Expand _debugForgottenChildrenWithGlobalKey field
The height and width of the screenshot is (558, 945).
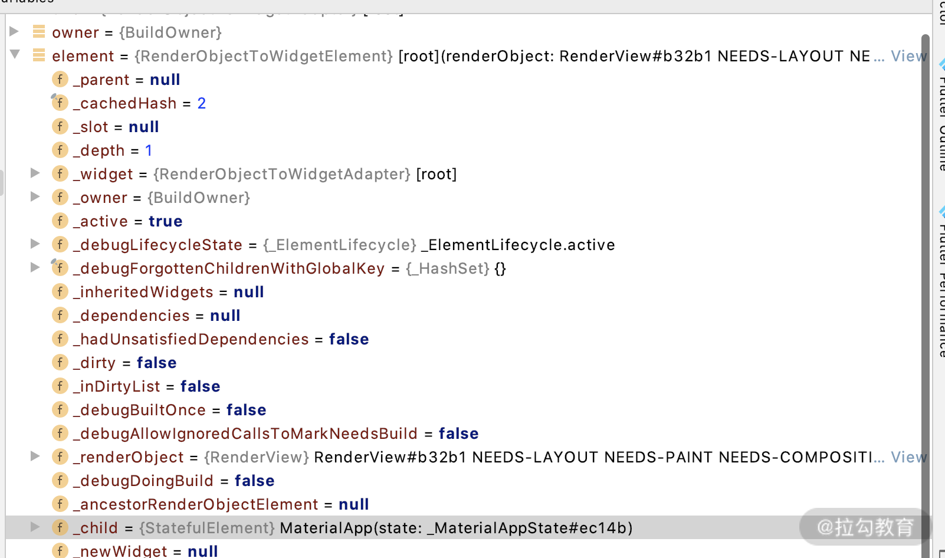click(35, 267)
